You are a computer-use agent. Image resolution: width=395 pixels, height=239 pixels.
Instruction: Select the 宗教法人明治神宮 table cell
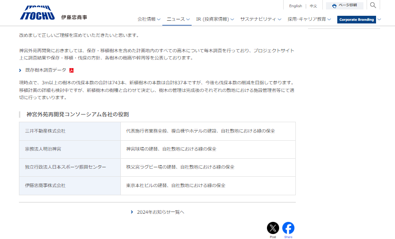(70, 149)
